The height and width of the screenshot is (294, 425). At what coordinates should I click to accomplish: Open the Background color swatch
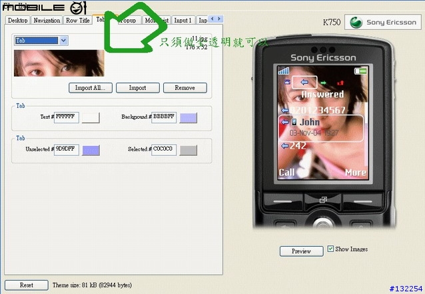coord(188,118)
